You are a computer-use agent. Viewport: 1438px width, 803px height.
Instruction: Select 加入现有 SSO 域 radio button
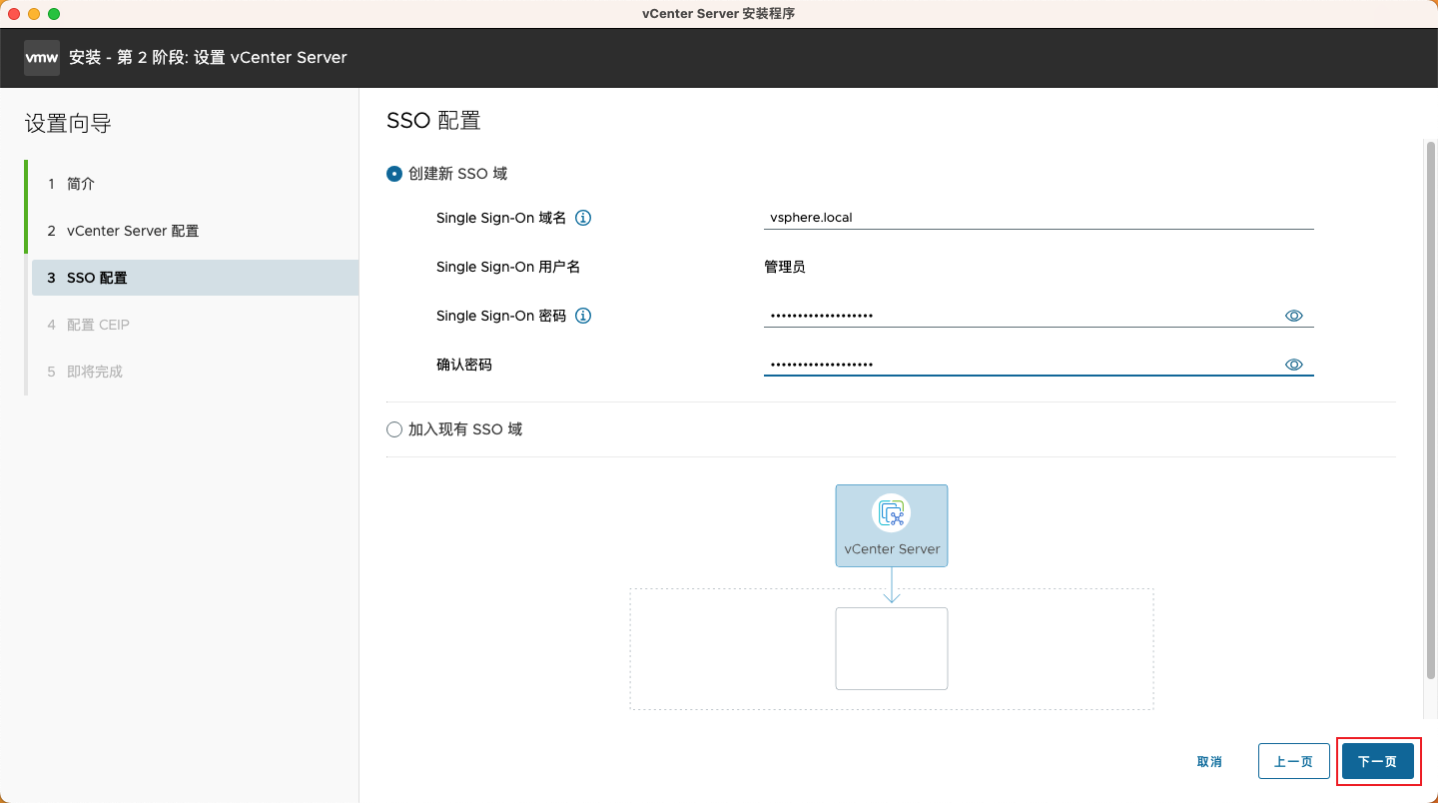394,429
